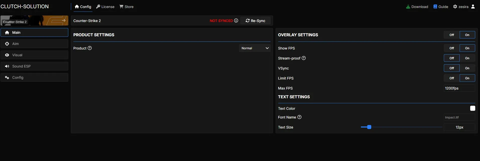
Task: Go to the Sound ESP section
Action: [34, 66]
